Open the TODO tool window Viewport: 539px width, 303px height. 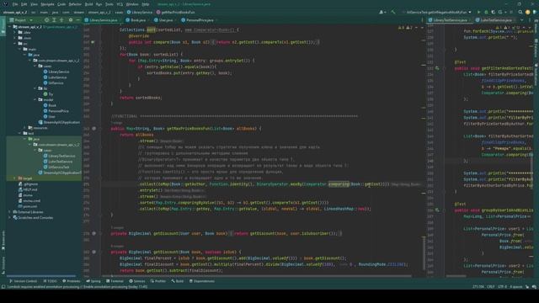pyautogui.click(x=50, y=281)
